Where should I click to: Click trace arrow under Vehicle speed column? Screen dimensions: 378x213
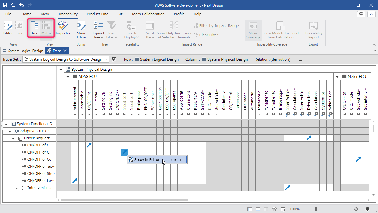75,181
